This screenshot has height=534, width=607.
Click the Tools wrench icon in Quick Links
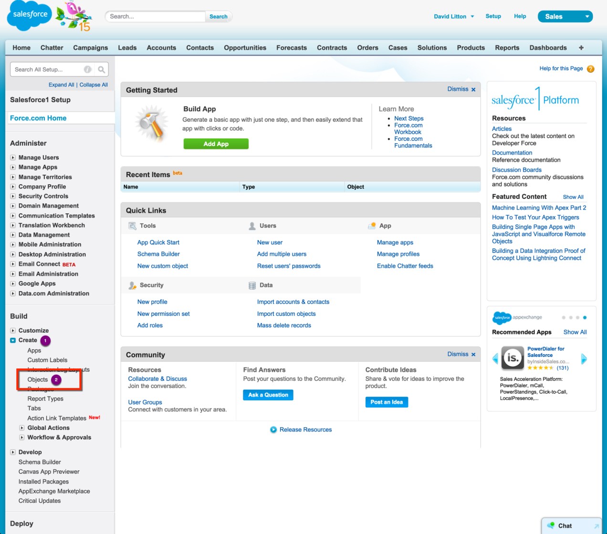pos(132,225)
